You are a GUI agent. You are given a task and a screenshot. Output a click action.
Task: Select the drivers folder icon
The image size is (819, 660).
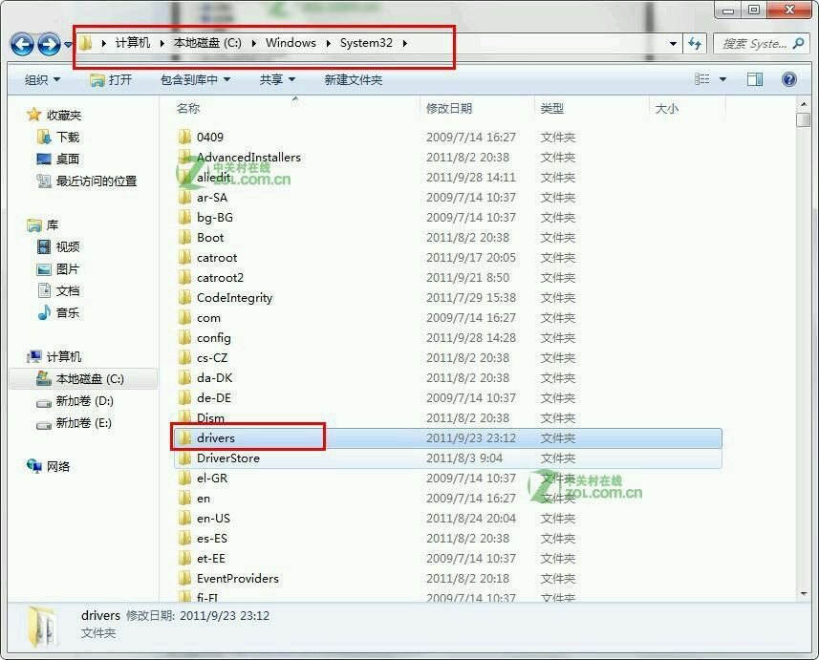pos(184,437)
